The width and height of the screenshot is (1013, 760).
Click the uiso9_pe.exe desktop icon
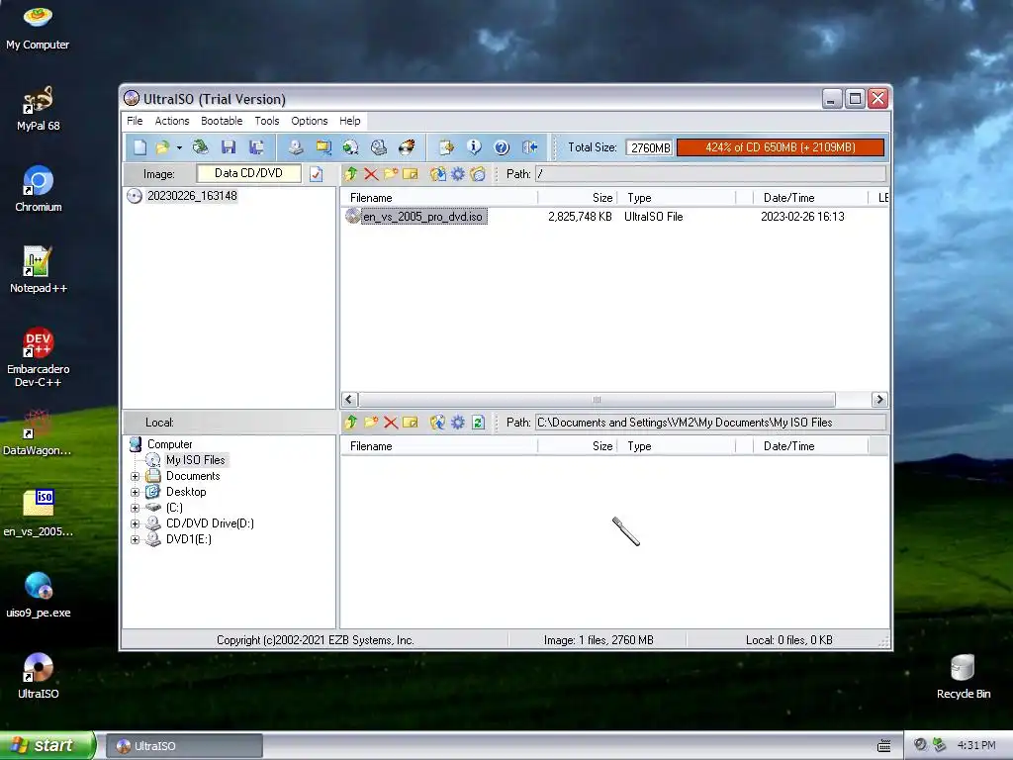click(x=39, y=596)
